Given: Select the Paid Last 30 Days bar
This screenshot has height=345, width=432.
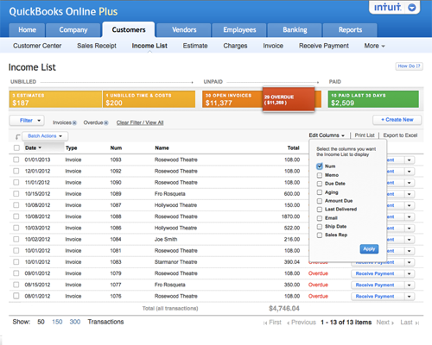Looking at the screenshot, I should [x=373, y=99].
